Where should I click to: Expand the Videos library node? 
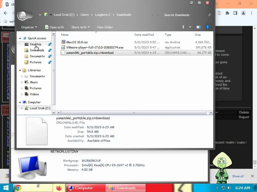tap(22, 94)
